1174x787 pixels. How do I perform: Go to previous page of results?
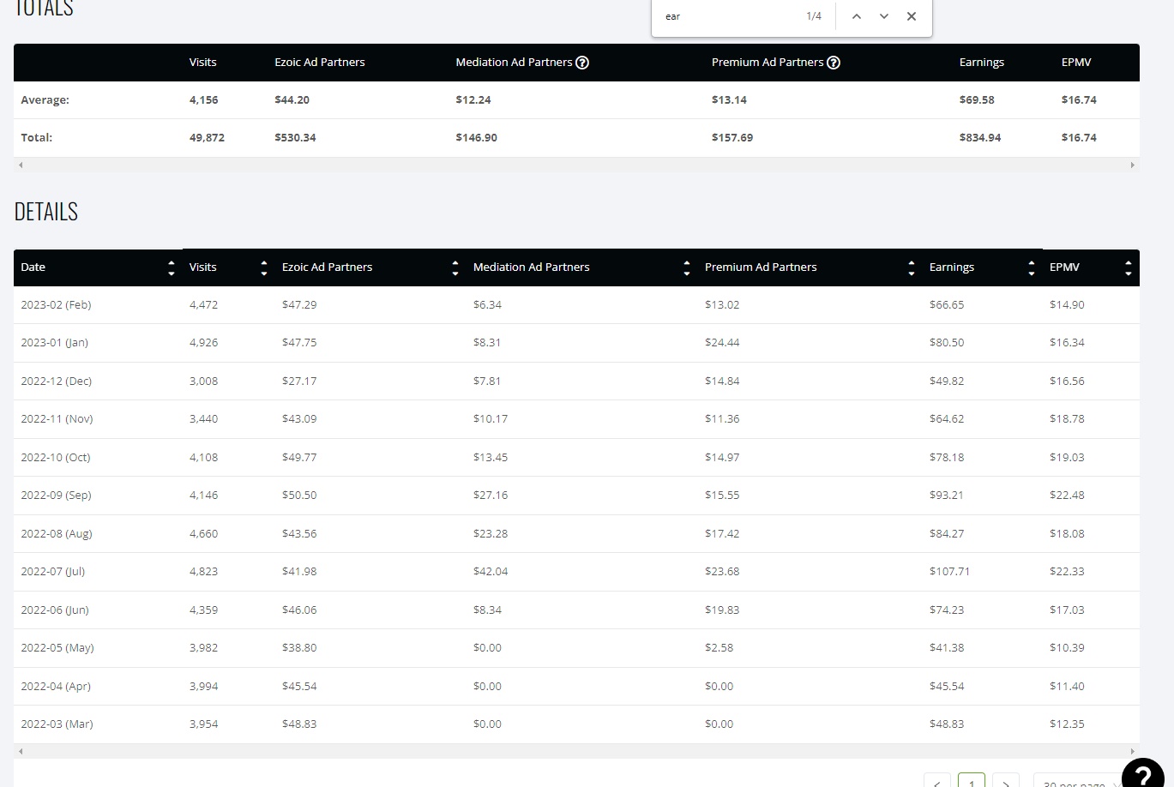937,782
